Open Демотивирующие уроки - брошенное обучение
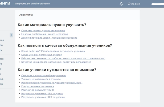This screenshot has height=107, width=164. pos(49,38)
